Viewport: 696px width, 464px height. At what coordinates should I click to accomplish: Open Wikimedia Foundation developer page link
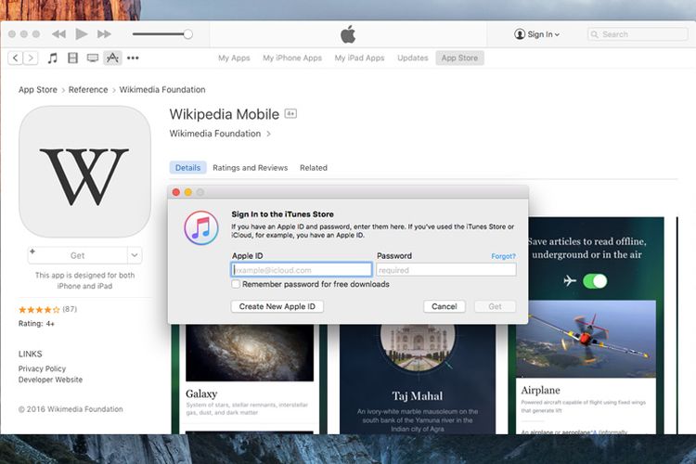click(x=215, y=134)
